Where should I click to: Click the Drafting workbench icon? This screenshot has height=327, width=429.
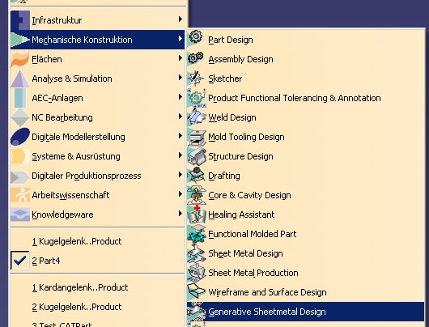tap(196, 175)
